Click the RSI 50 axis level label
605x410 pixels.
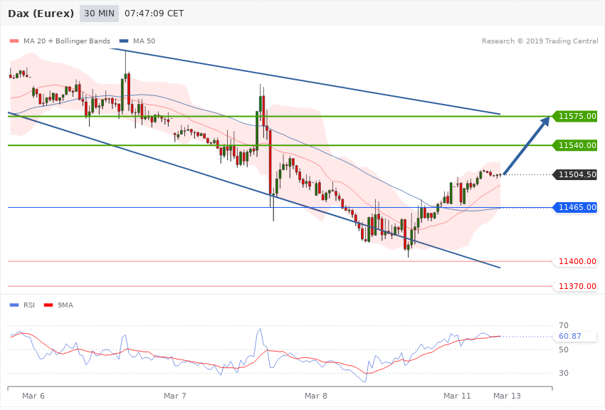pyautogui.click(x=564, y=349)
